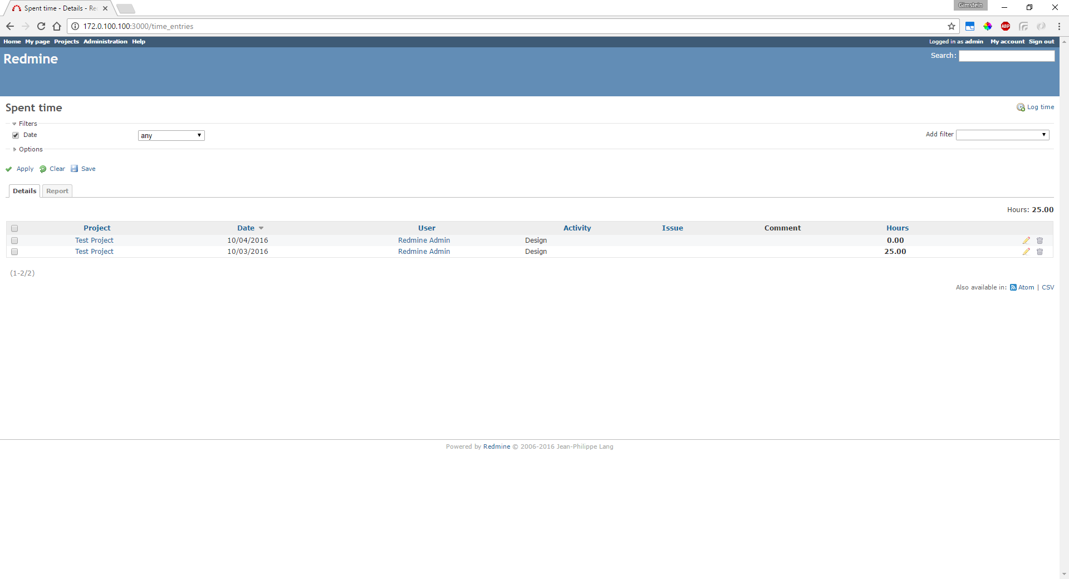Check the box for the 10/03/2016 entry row

[14, 252]
